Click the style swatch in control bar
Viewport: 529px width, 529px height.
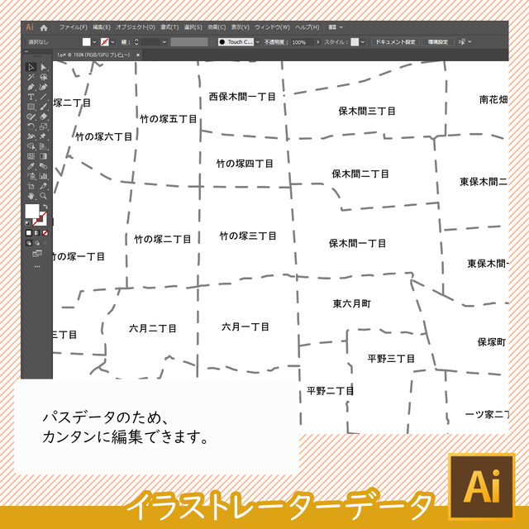coord(355,42)
